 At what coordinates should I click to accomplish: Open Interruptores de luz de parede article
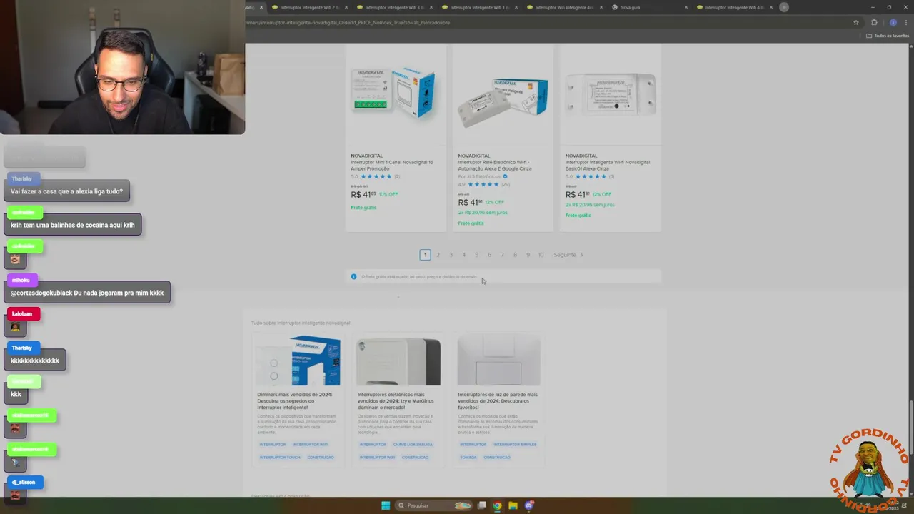point(498,400)
